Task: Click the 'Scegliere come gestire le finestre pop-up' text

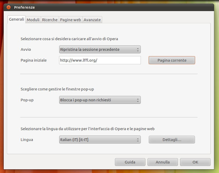Action: point(57,89)
